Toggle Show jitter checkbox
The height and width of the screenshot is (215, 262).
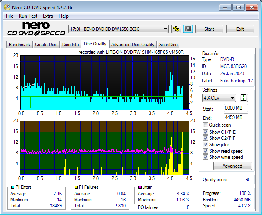click(205, 145)
